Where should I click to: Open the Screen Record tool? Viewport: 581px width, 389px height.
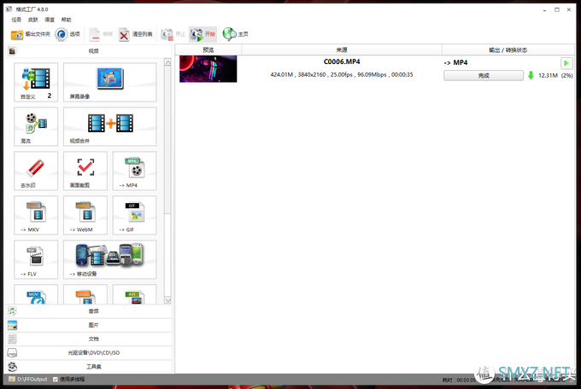tap(110, 82)
